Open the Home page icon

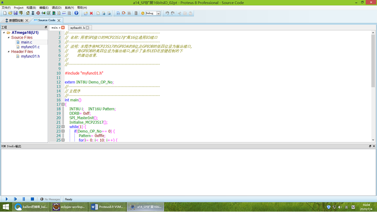28,13
